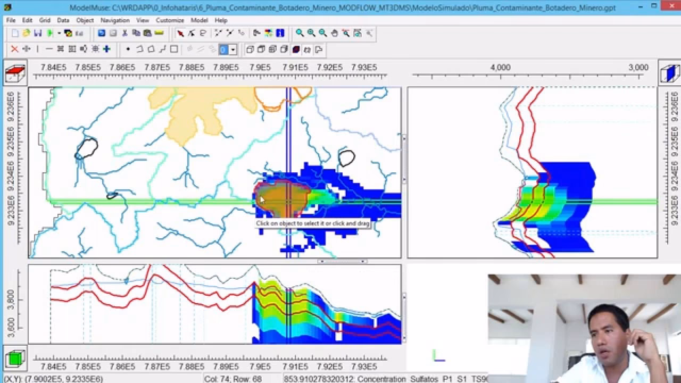Screen dimensions: 681x383
Task: Open the Navigation menu
Action: tap(115, 20)
